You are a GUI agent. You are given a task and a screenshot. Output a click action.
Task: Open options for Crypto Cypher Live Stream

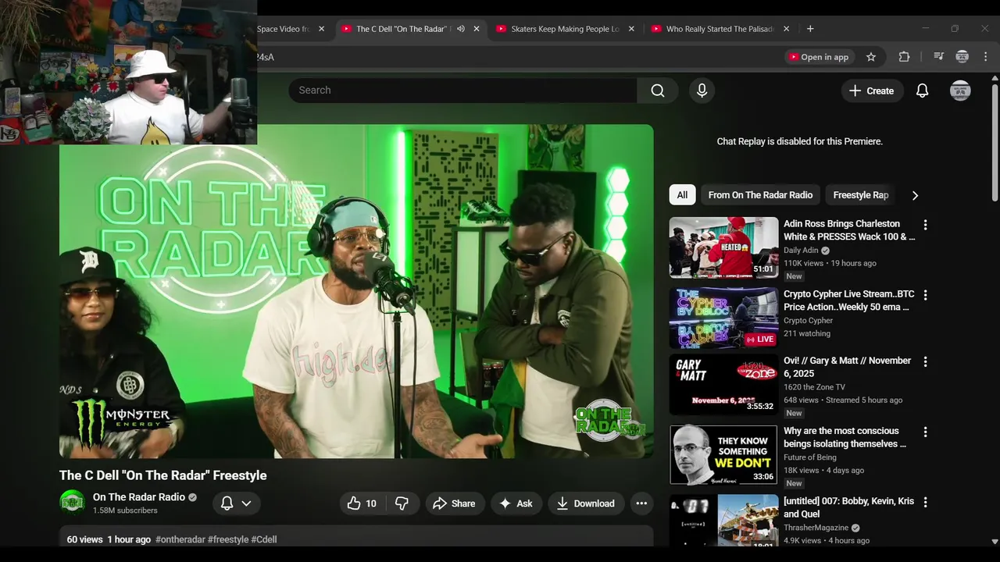click(925, 295)
